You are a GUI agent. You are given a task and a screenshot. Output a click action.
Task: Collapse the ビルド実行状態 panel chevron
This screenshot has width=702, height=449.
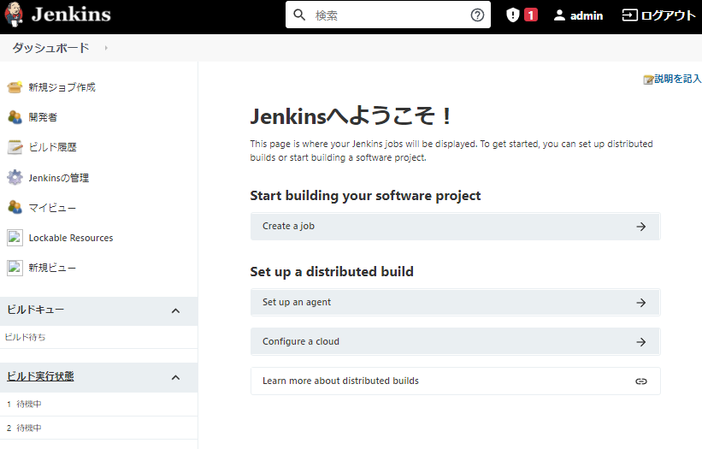coord(176,377)
